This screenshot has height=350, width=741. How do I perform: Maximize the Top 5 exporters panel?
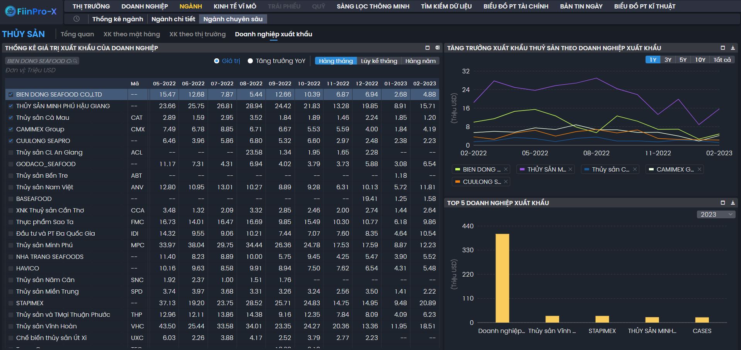click(723, 203)
